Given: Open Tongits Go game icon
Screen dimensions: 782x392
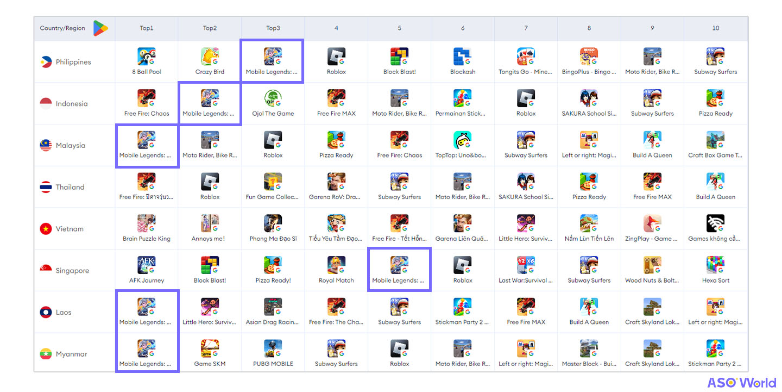Looking at the screenshot, I should [x=526, y=57].
